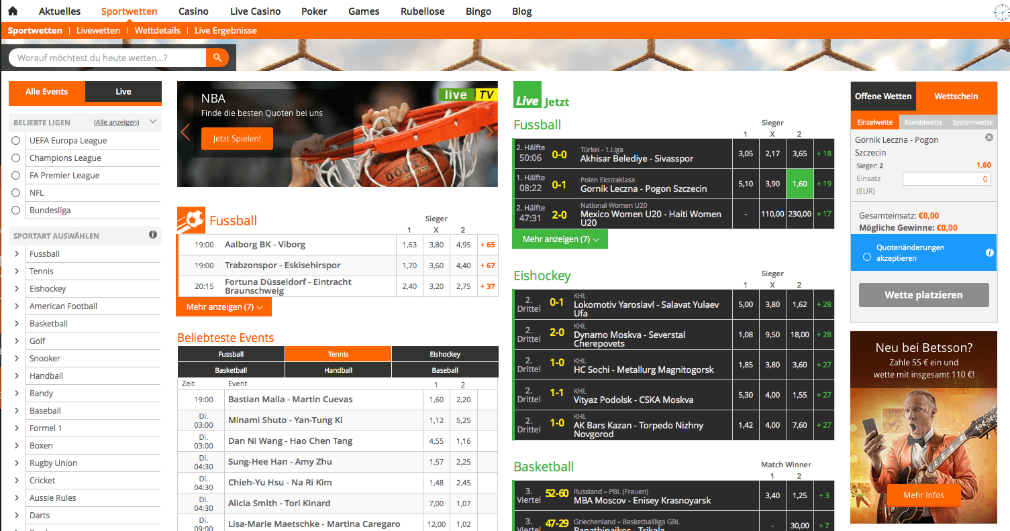Open the Bingo menu item
Screen dimensions: 1010x531
click(x=478, y=11)
